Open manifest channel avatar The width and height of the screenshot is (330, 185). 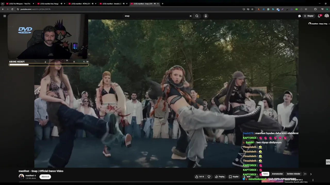point(21,177)
